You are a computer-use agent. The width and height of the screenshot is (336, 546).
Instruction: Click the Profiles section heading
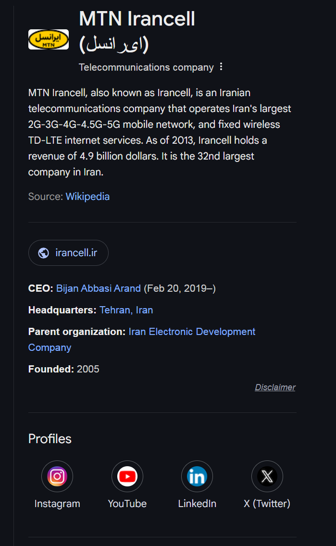tap(50, 439)
